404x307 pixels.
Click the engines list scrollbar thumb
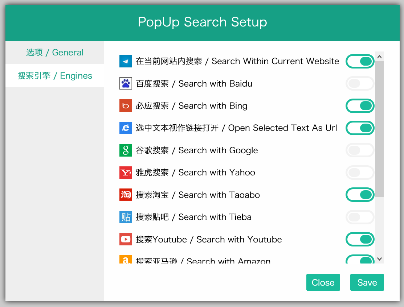pyautogui.click(x=379, y=129)
